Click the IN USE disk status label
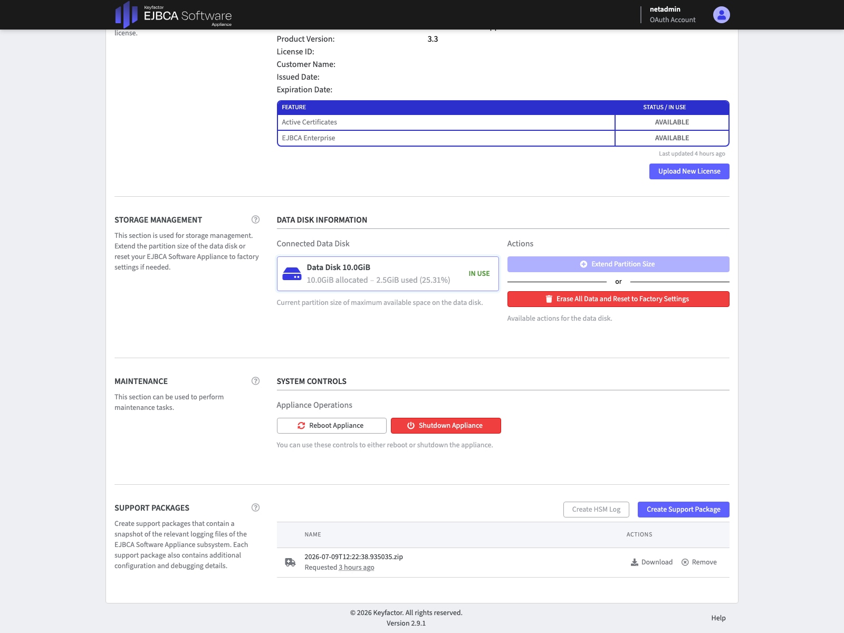Image resolution: width=844 pixels, height=633 pixels. (x=479, y=274)
